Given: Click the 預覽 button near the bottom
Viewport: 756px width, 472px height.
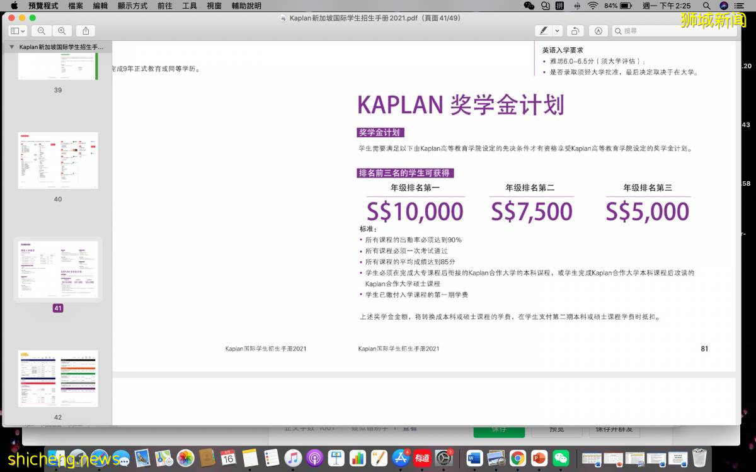Looking at the screenshot, I should (557, 429).
